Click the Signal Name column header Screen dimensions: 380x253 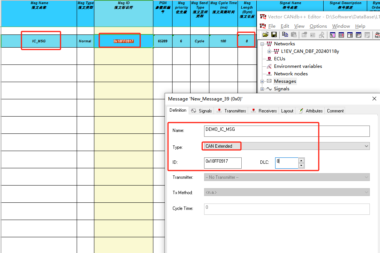[290, 5]
